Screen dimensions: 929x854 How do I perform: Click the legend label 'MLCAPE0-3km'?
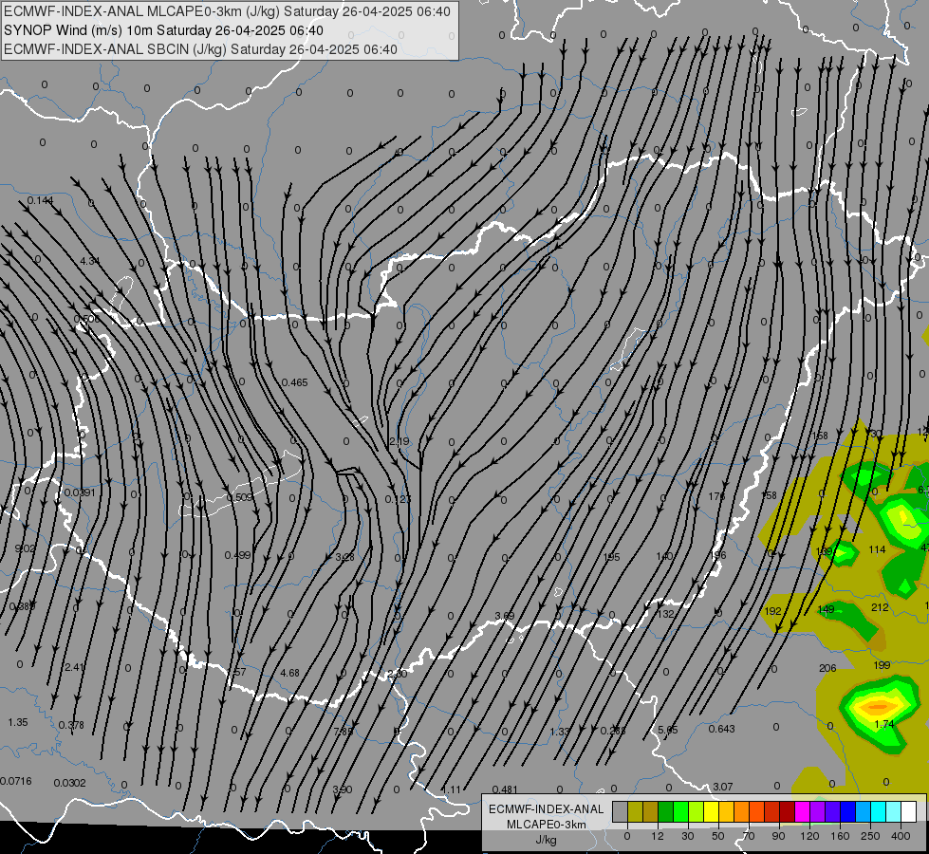[547, 825]
